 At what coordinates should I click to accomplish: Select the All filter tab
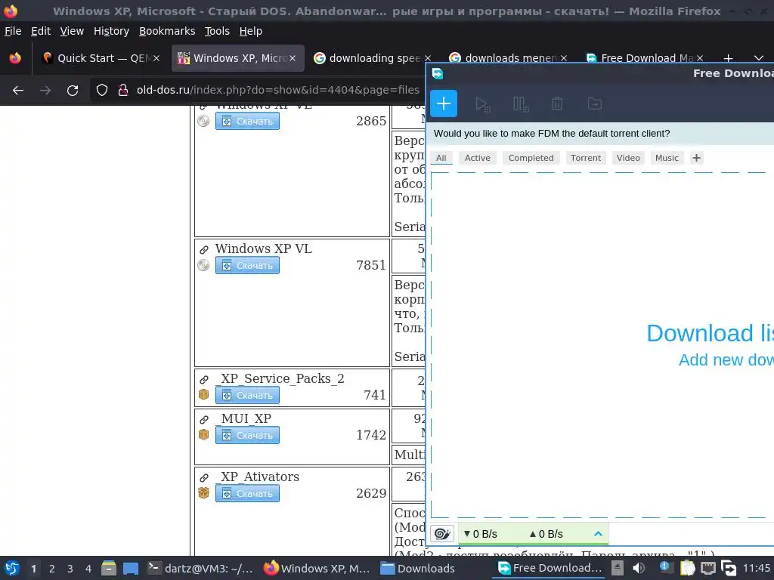coord(441,158)
